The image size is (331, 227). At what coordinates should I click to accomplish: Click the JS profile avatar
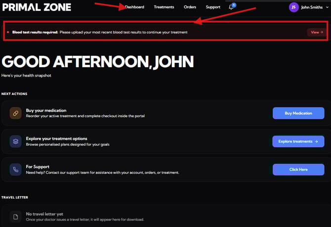coord(293,7)
